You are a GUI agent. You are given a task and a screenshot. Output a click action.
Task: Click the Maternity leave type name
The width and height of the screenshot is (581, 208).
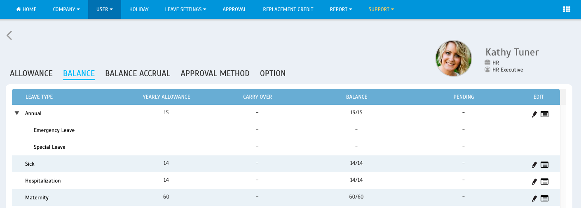click(x=37, y=197)
